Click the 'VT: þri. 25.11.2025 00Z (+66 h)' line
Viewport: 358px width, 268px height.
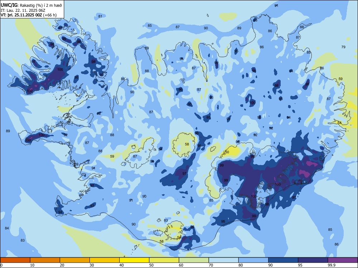(x=29, y=15)
